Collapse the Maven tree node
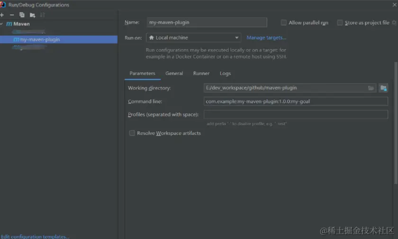This screenshot has height=239, width=398. [2, 24]
